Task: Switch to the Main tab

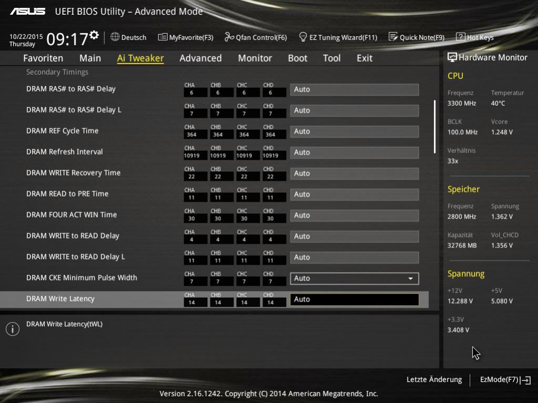Action: tap(90, 58)
